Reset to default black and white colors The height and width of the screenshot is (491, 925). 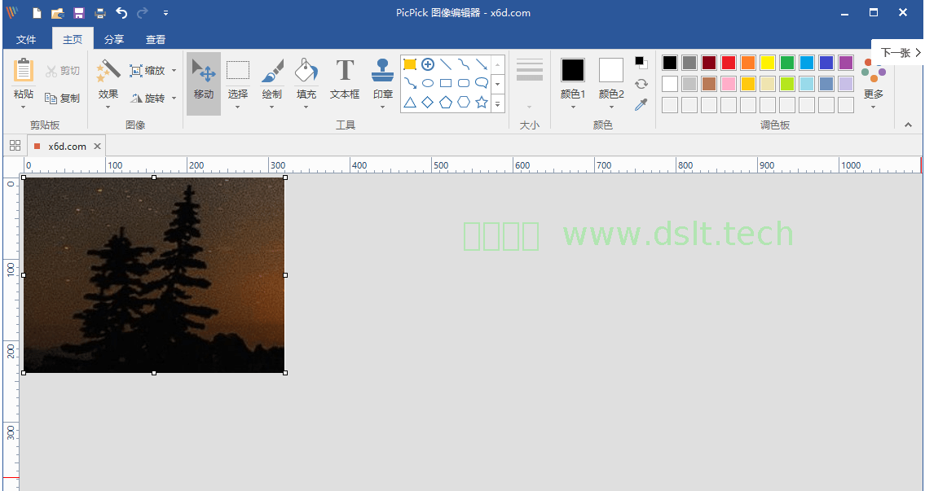click(x=641, y=63)
